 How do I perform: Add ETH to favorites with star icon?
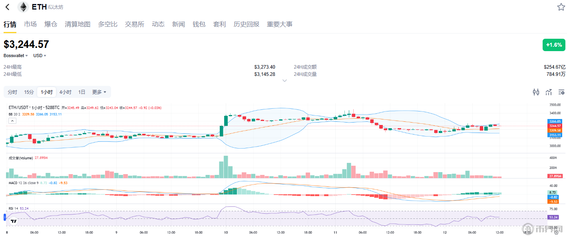(561, 7)
